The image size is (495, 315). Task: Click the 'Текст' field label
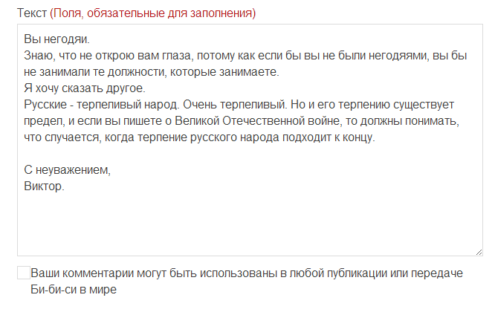tap(32, 13)
